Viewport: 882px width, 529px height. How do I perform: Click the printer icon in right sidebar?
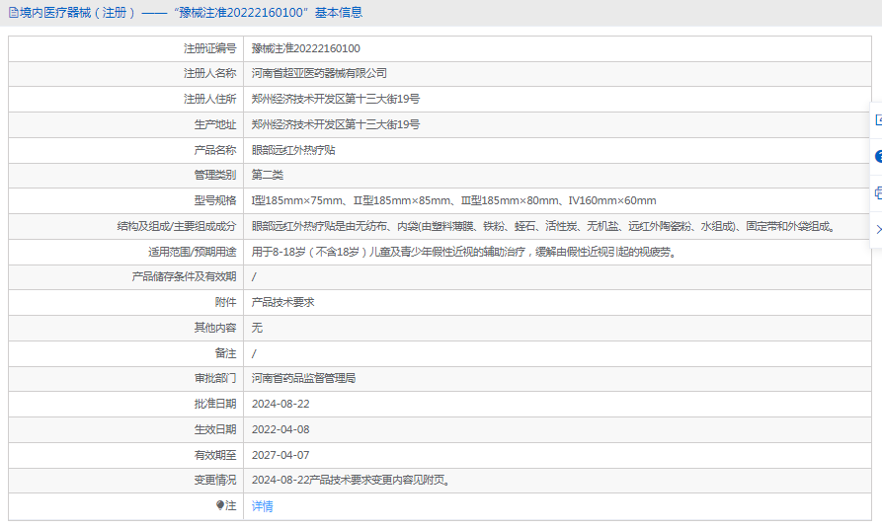click(877, 192)
